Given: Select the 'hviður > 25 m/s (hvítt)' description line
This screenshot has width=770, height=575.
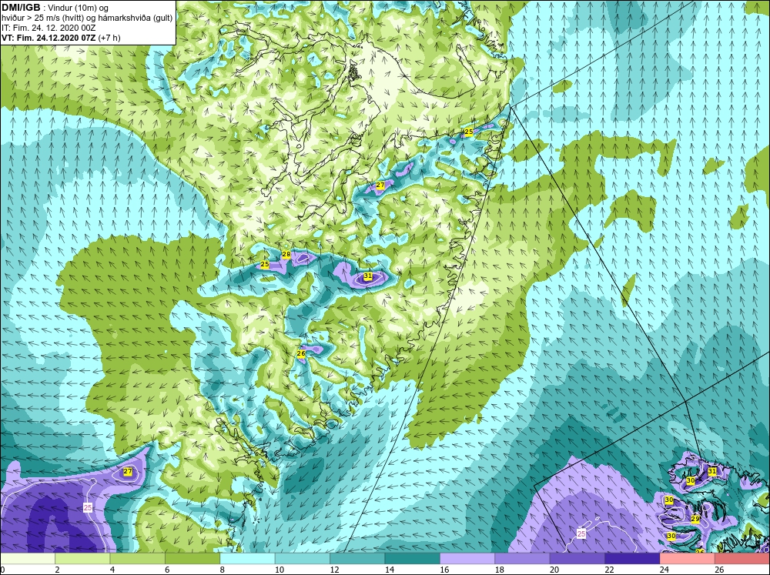Looking at the screenshot, I should (86, 18).
